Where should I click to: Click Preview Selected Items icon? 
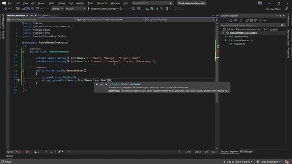point(265,20)
